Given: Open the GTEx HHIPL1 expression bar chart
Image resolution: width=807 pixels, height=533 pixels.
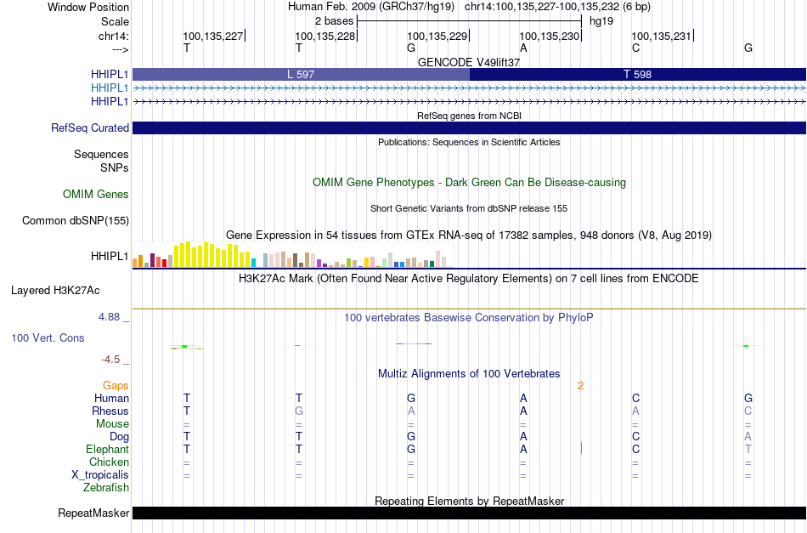Looking at the screenshot, I should pos(292,254).
